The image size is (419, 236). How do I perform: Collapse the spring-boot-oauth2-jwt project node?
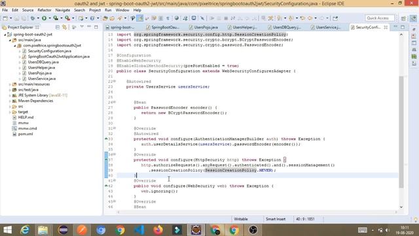point(5,35)
